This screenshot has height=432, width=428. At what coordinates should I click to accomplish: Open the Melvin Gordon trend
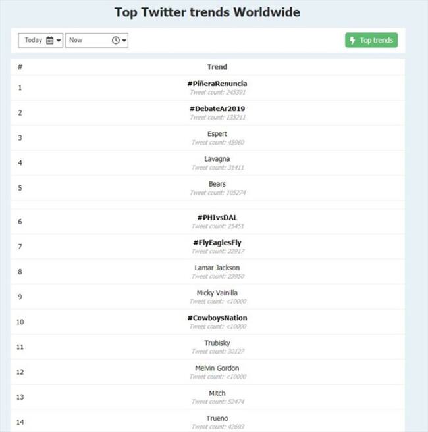pyautogui.click(x=217, y=368)
